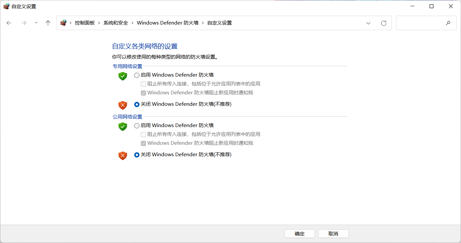Open address bar history dropdown
The width and height of the screenshot is (461, 243).
click(368, 23)
